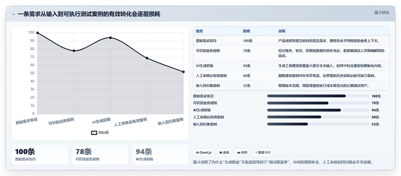Click the 69条 value in the table
401x176 pixels.
pos(247,76)
